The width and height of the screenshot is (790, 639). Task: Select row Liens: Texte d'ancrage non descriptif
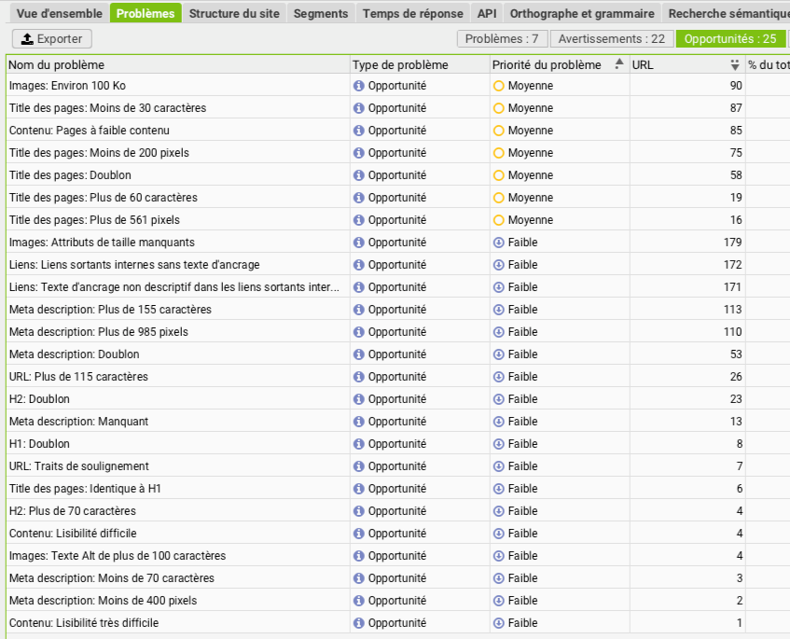(398, 287)
